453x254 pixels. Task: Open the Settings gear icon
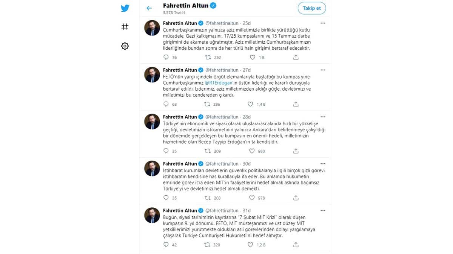point(125,45)
